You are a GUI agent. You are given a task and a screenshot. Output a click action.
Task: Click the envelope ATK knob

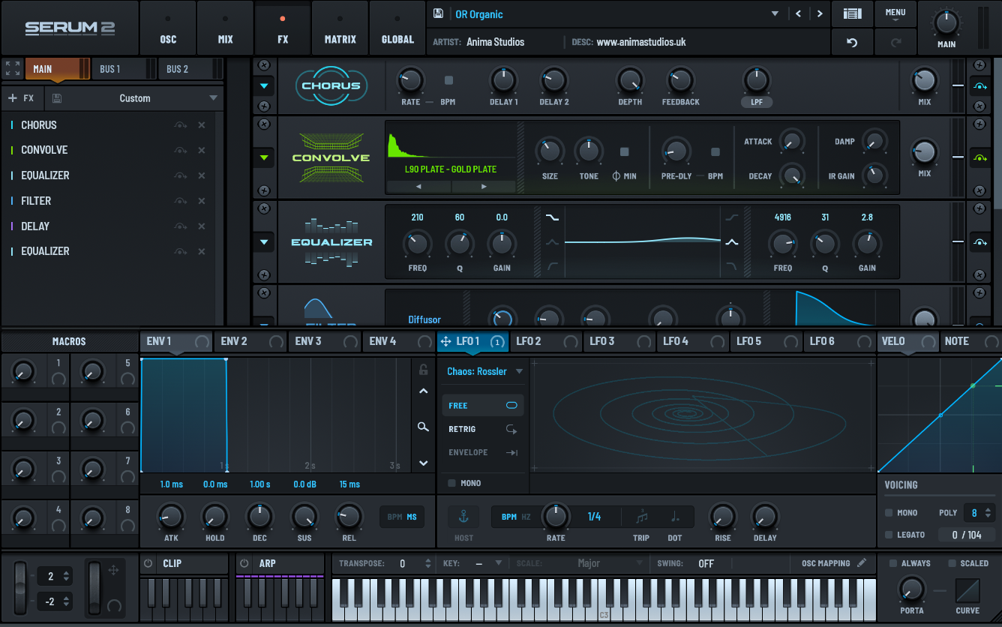(x=171, y=516)
